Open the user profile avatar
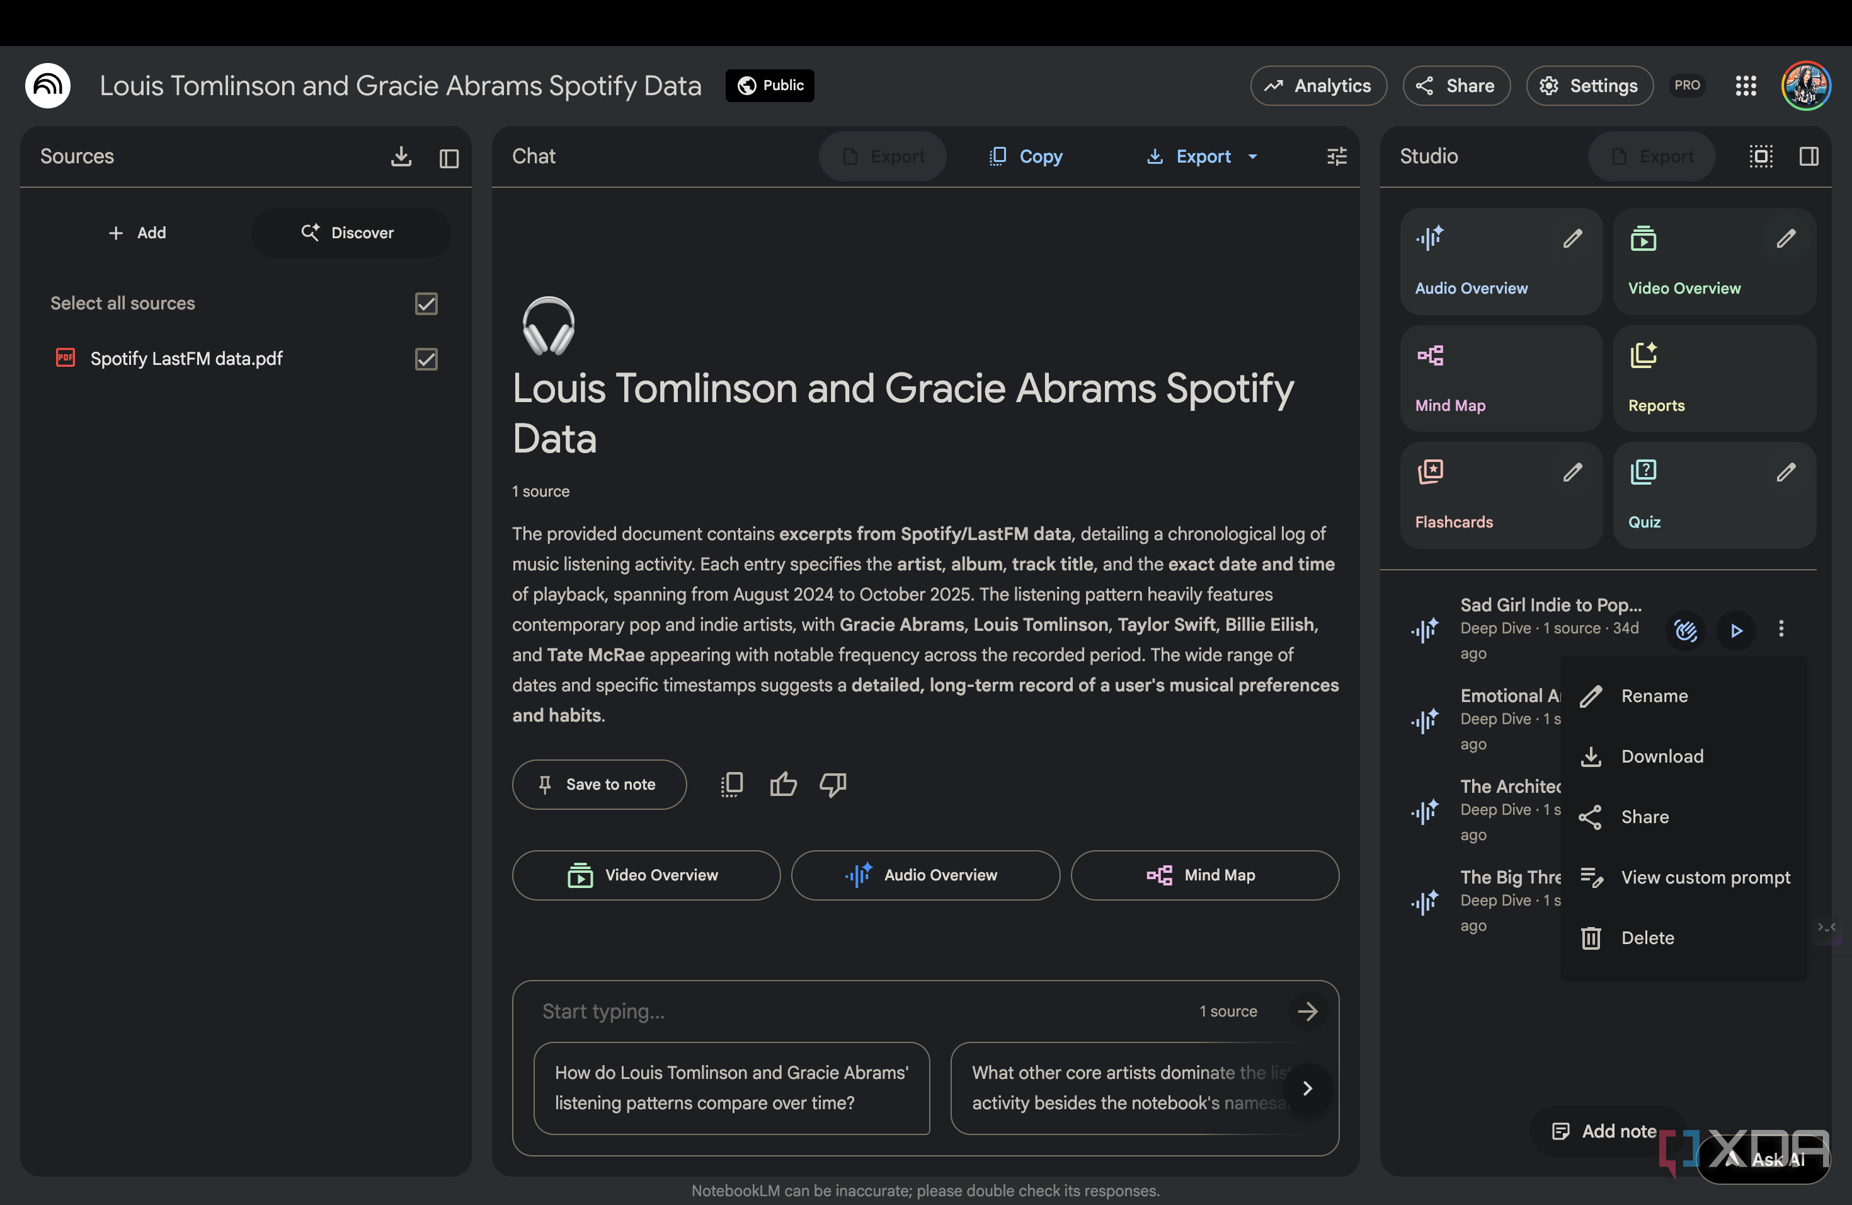The height and width of the screenshot is (1205, 1852). [x=1805, y=86]
